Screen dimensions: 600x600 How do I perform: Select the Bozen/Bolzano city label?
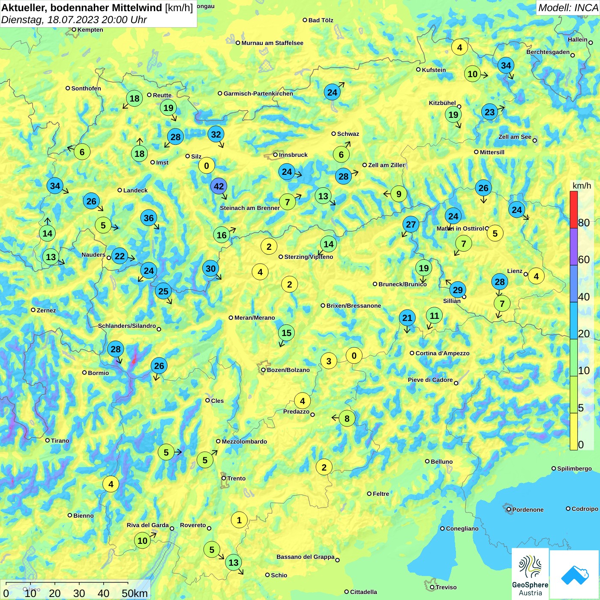tap(288, 370)
